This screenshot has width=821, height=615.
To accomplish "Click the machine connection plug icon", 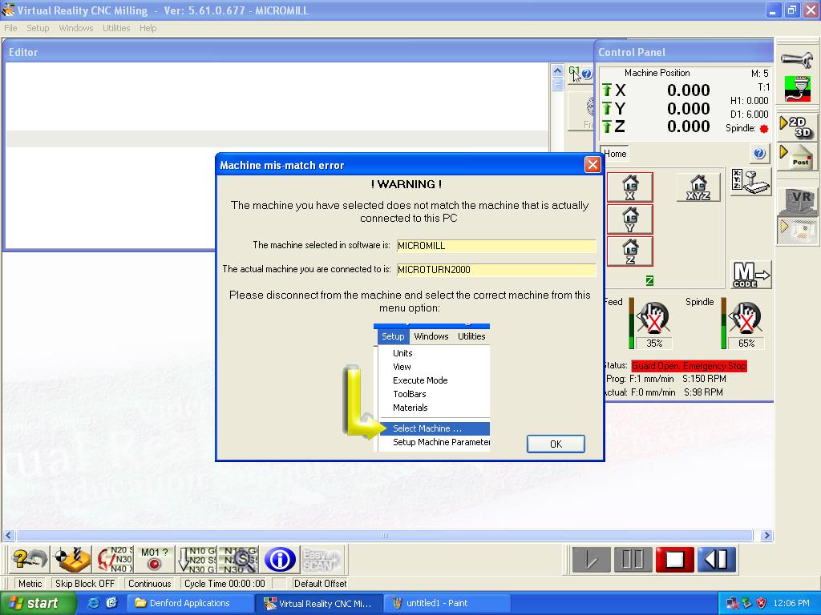I will (798, 89).
